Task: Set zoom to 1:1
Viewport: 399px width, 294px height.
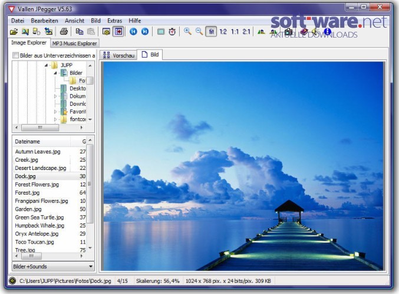Action: pyautogui.click(x=235, y=32)
